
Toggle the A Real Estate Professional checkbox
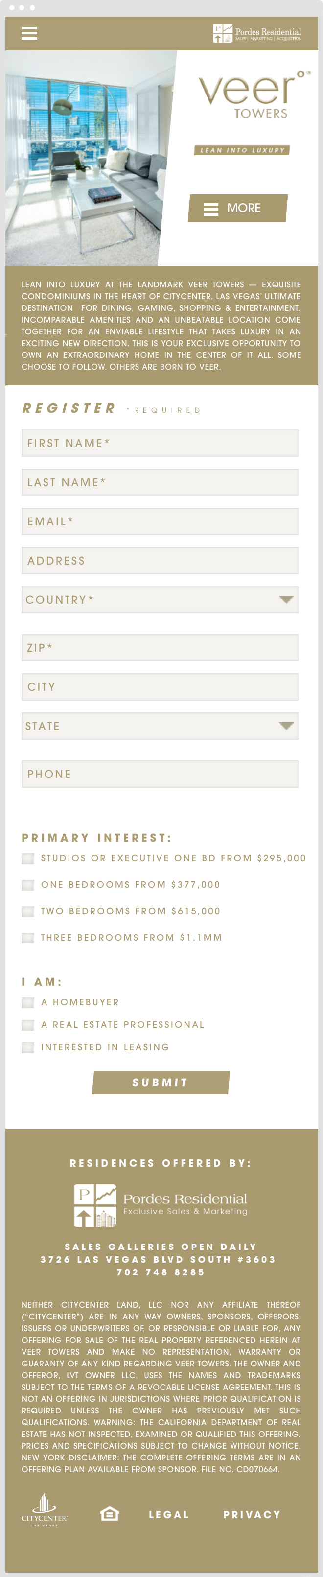[x=28, y=1025]
